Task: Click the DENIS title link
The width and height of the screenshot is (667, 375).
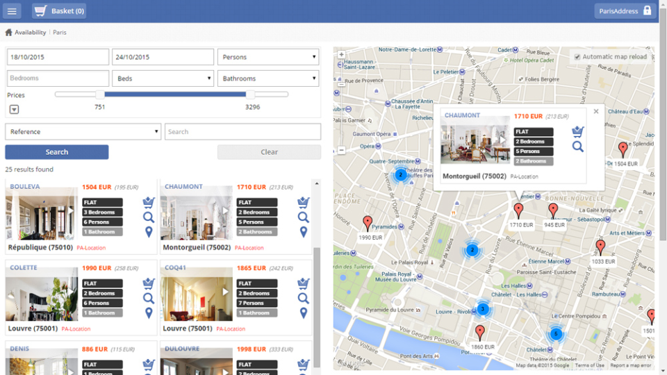Action: click(x=19, y=349)
